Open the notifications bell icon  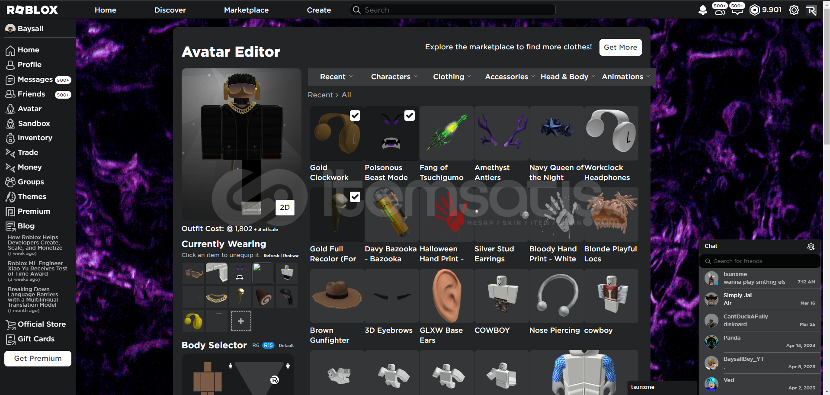(x=703, y=10)
